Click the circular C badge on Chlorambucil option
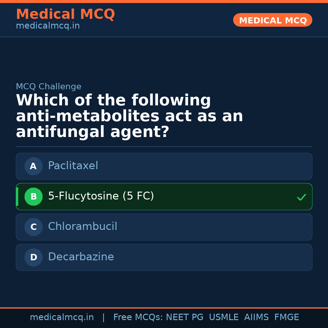328x328 pixels. (x=33, y=227)
